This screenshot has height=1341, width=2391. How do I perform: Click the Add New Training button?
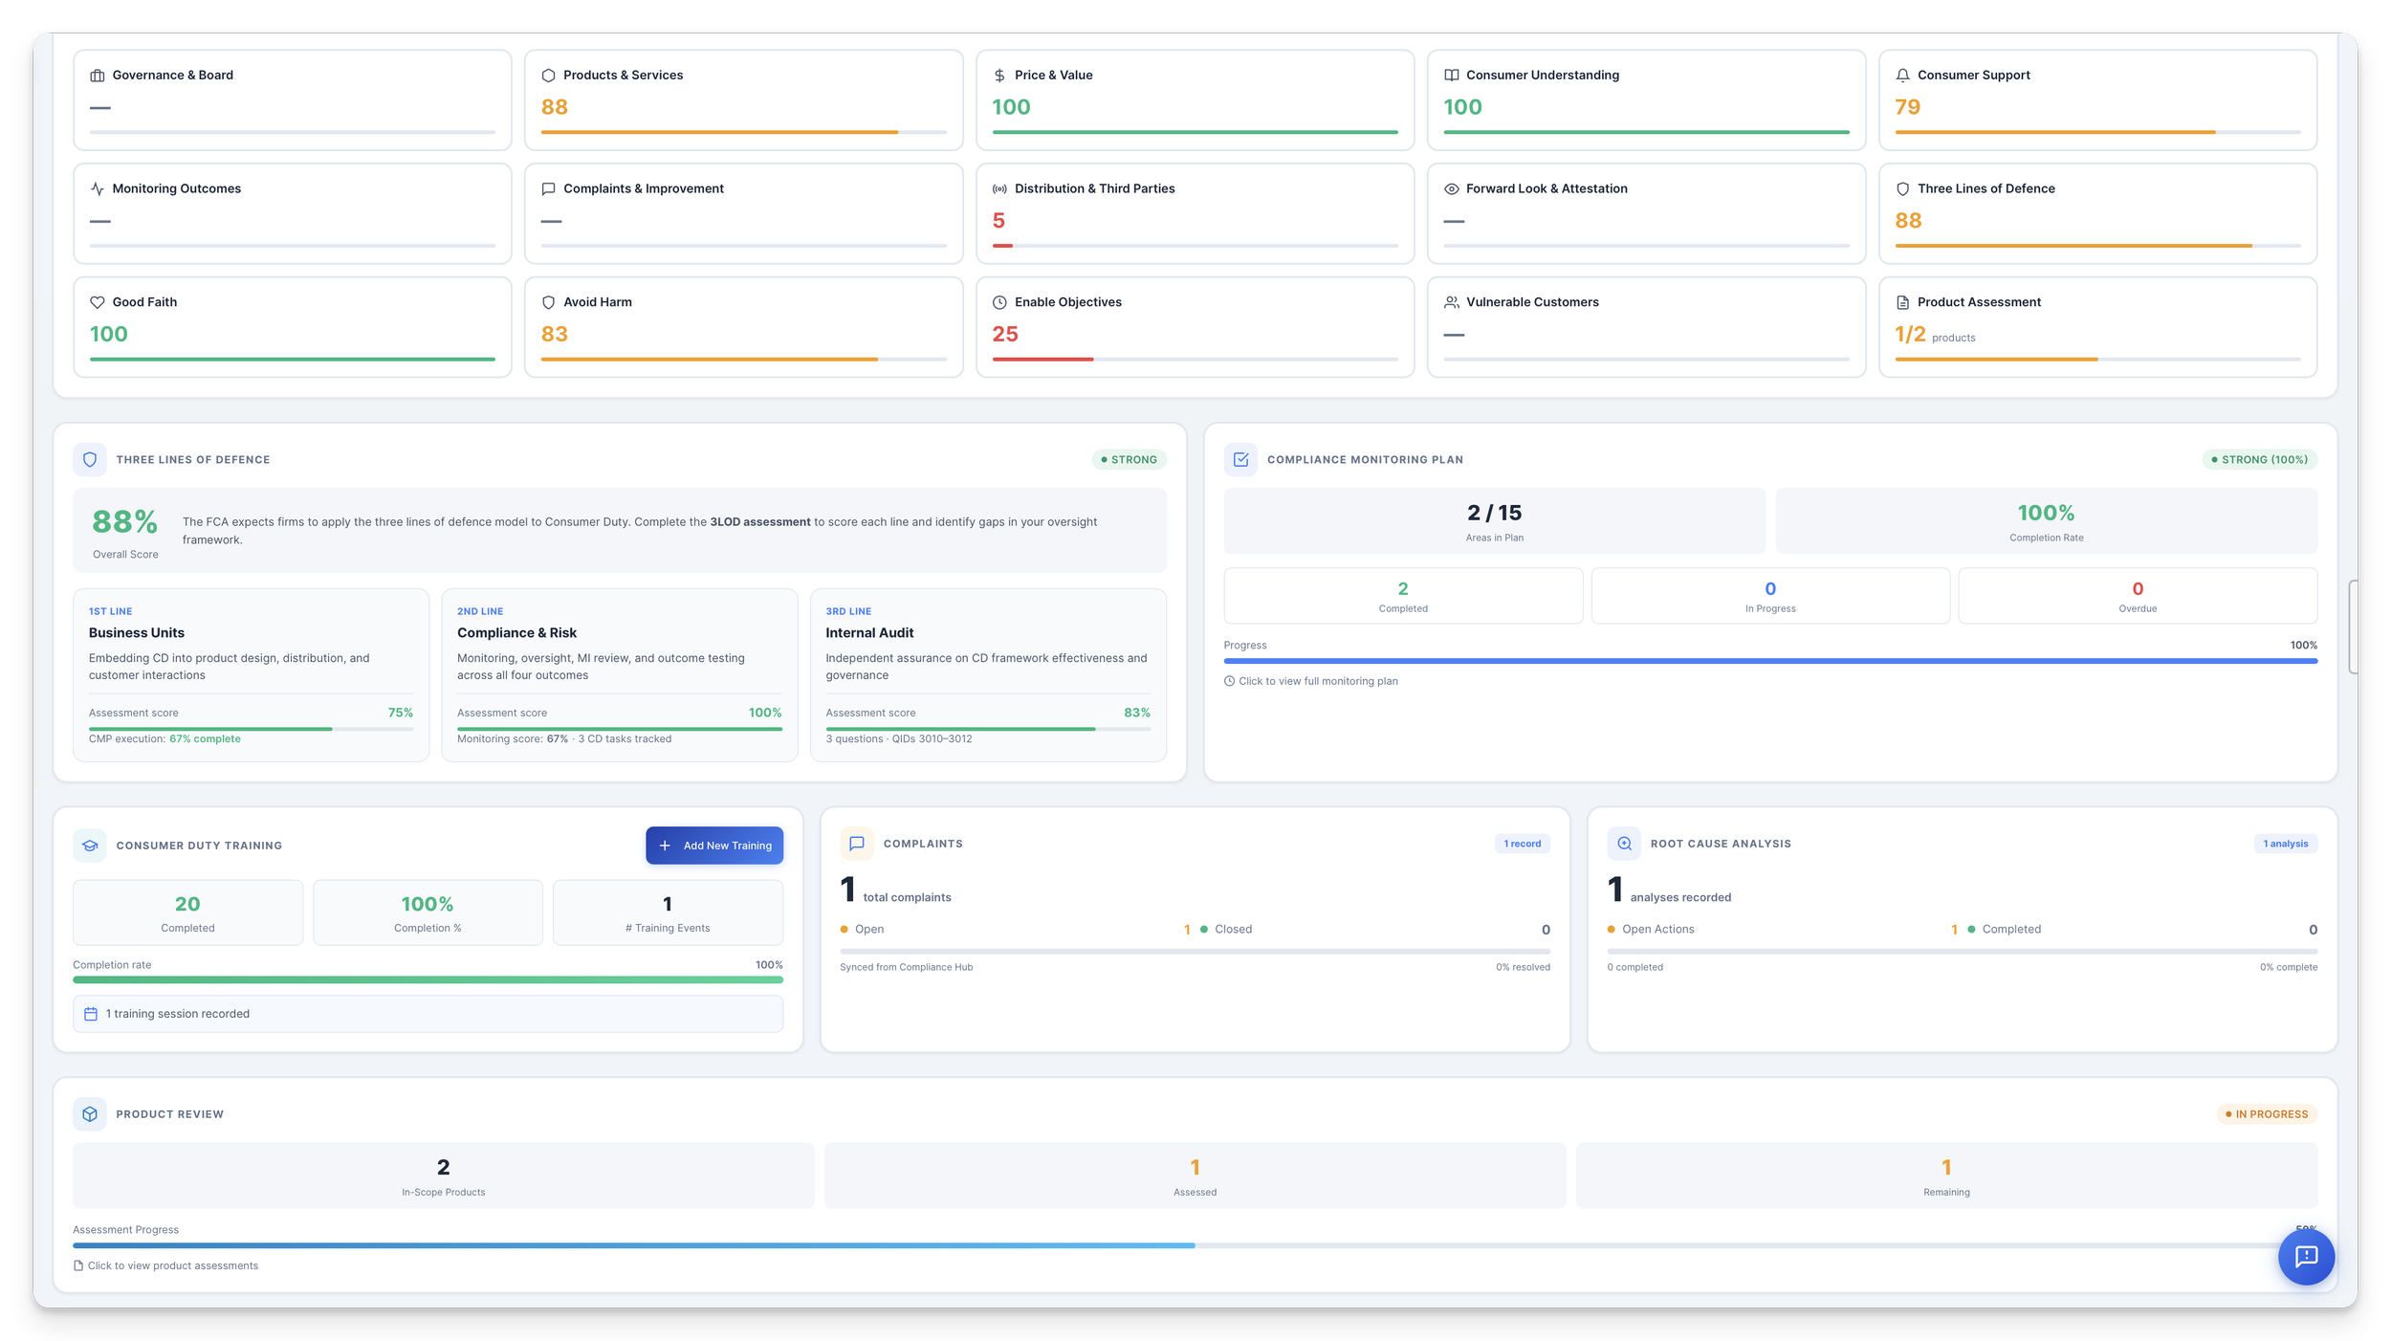pyautogui.click(x=714, y=845)
